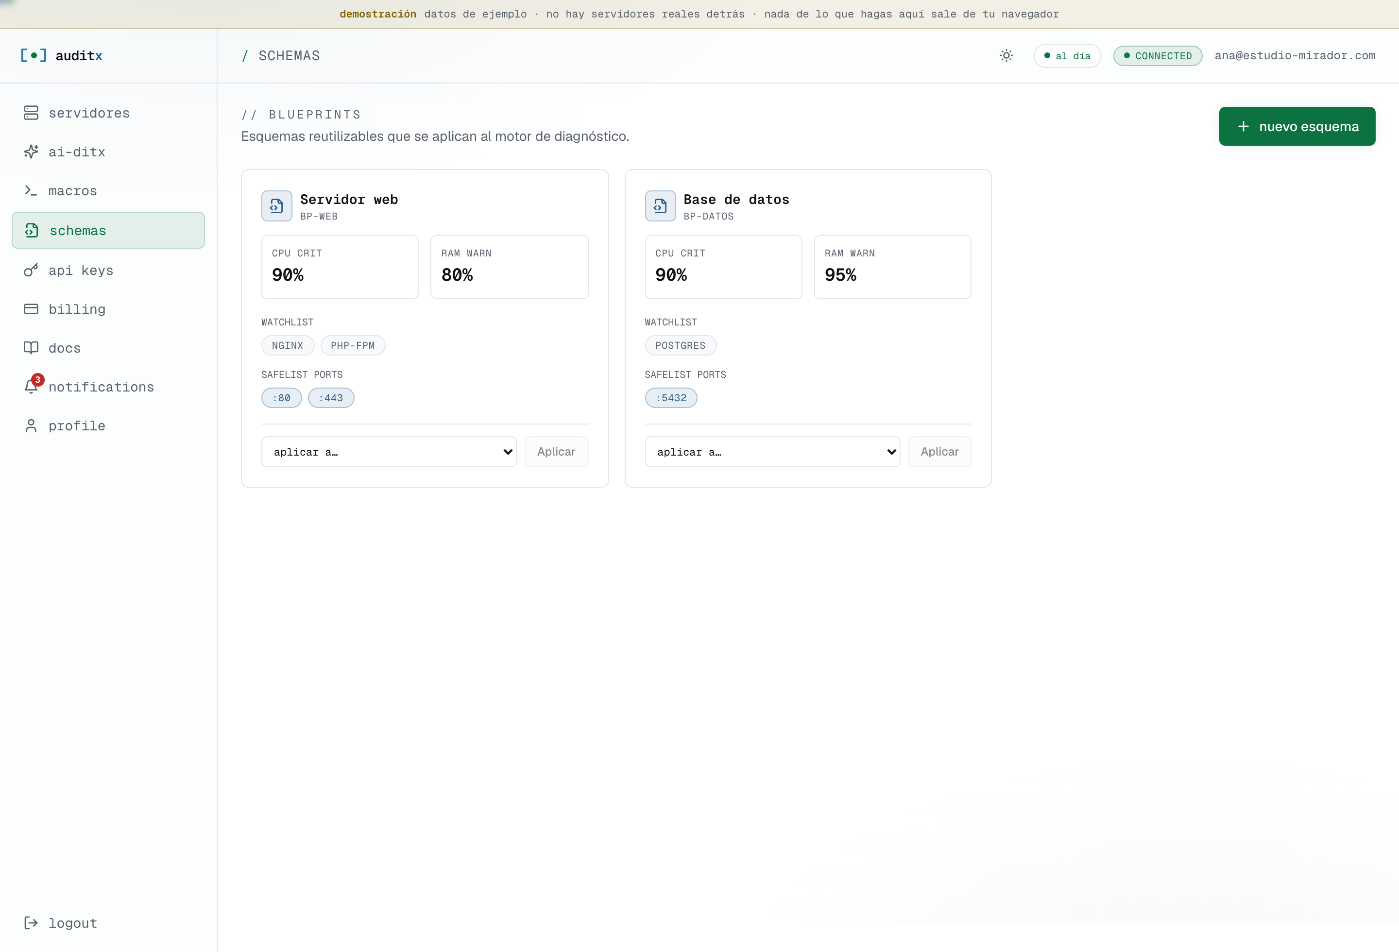Click the NGINX watchlist tag
The width and height of the screenshot is (1399, 952).
click(x=287, y=345)
